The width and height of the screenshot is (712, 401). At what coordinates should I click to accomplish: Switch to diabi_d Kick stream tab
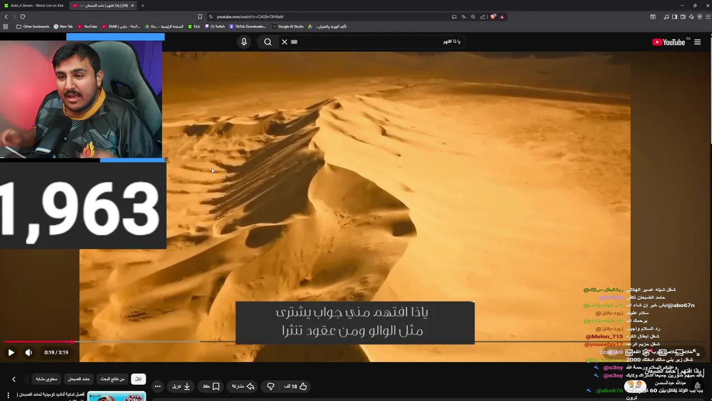point(33,6)
